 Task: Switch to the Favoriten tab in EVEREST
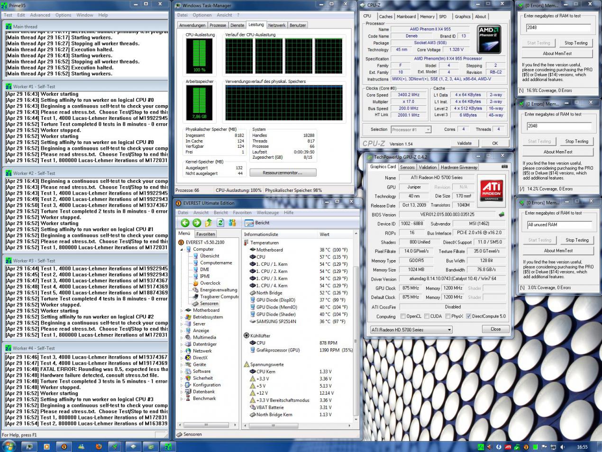[205, 234]
